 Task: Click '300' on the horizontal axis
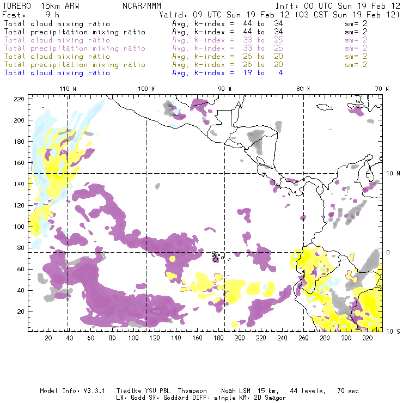click(x=346, y=338)
